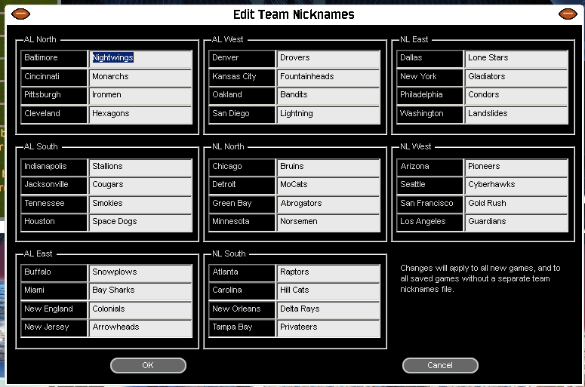
Task: Click the Gold Rush nickname field
Action: pyautogui.click(x=516, y=204)
